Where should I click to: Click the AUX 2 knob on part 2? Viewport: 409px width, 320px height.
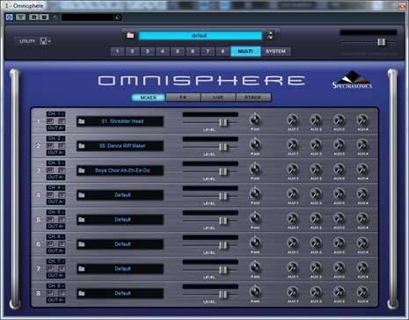pyautogui.click(x=316, y=144)
